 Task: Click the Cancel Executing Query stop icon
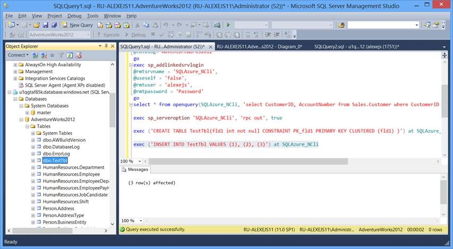153,35
